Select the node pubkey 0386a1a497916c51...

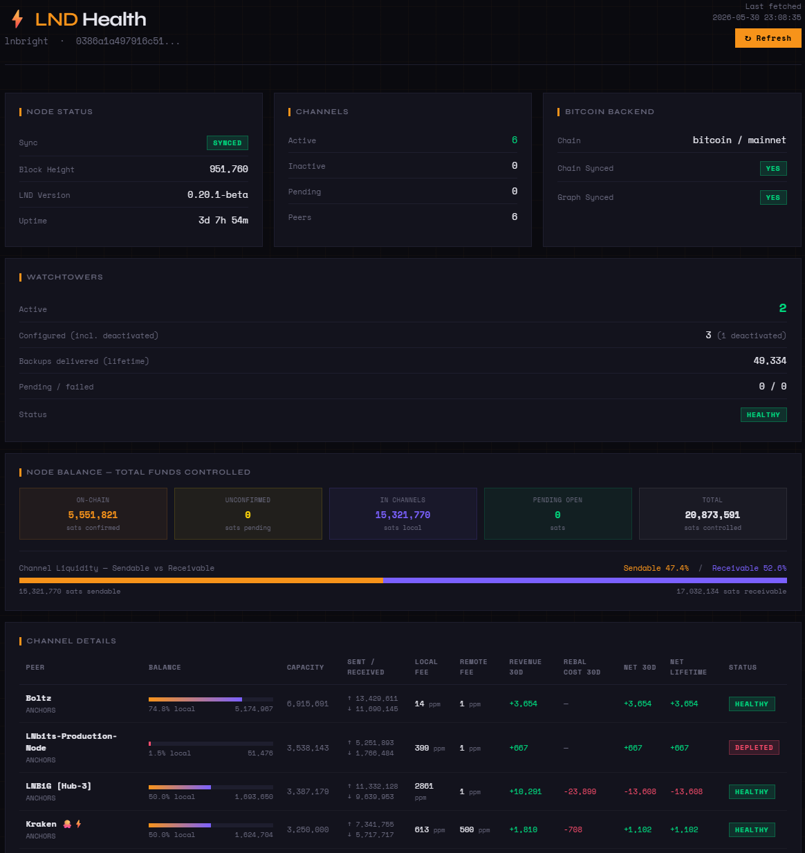pyautogui.click(x=127, y=41)
